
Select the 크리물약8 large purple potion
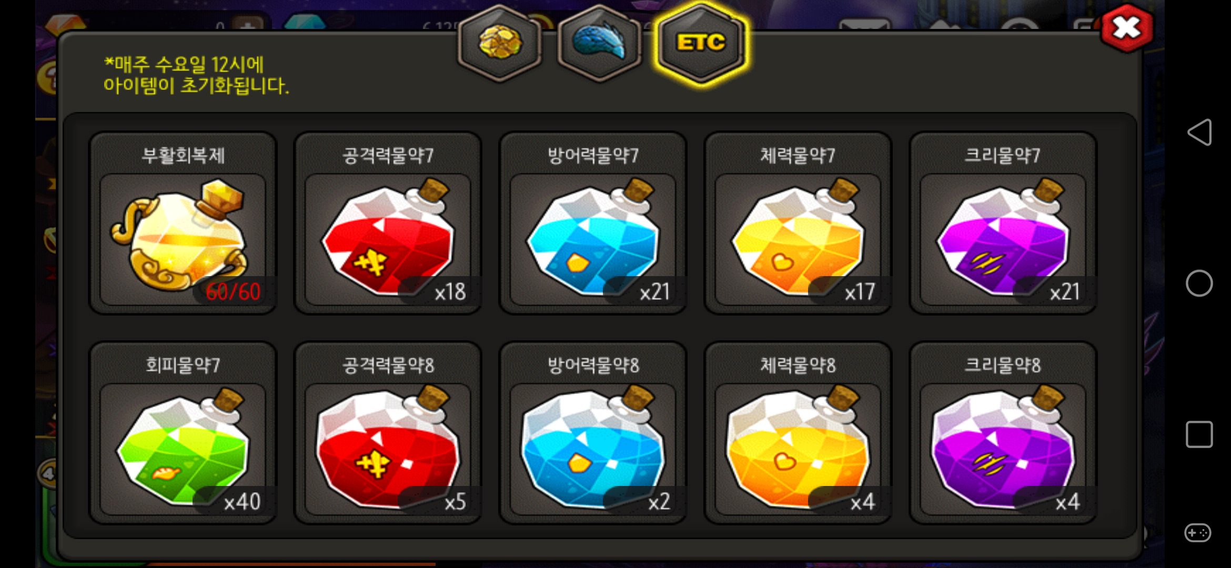(1003, 433)
